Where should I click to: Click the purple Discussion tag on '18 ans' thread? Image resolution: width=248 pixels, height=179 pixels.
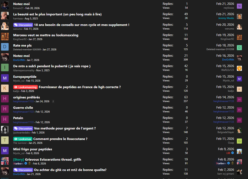pyautogui.click(x=23, y=25)
